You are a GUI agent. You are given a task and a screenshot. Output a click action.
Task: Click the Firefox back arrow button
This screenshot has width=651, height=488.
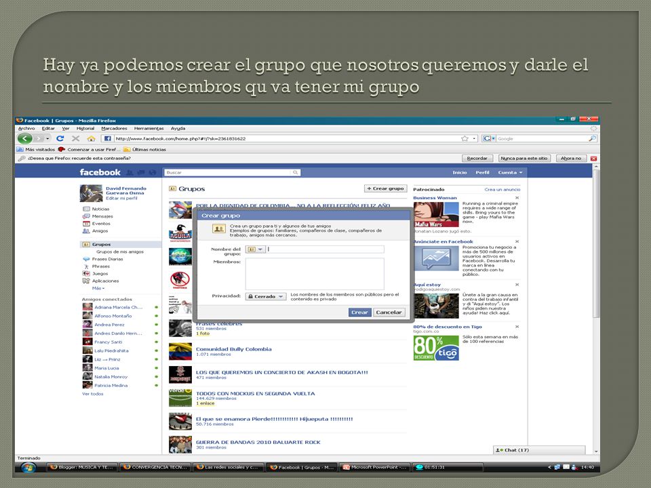pyautogui.click(x=25, y=138)
